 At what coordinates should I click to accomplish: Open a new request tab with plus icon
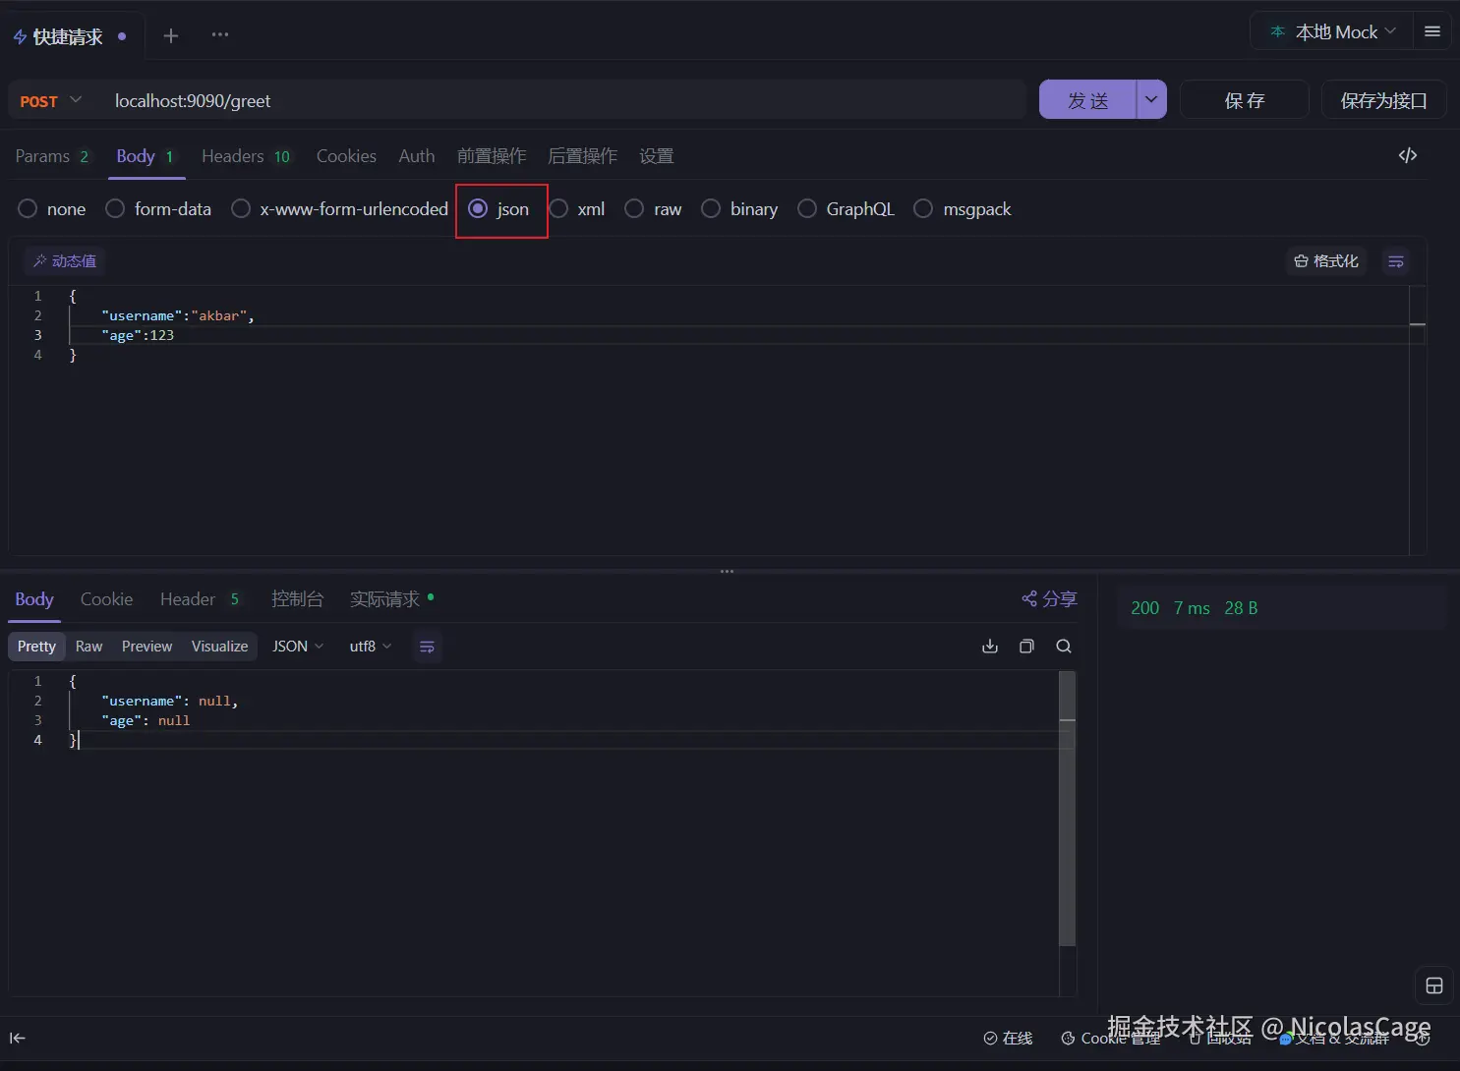171,35
